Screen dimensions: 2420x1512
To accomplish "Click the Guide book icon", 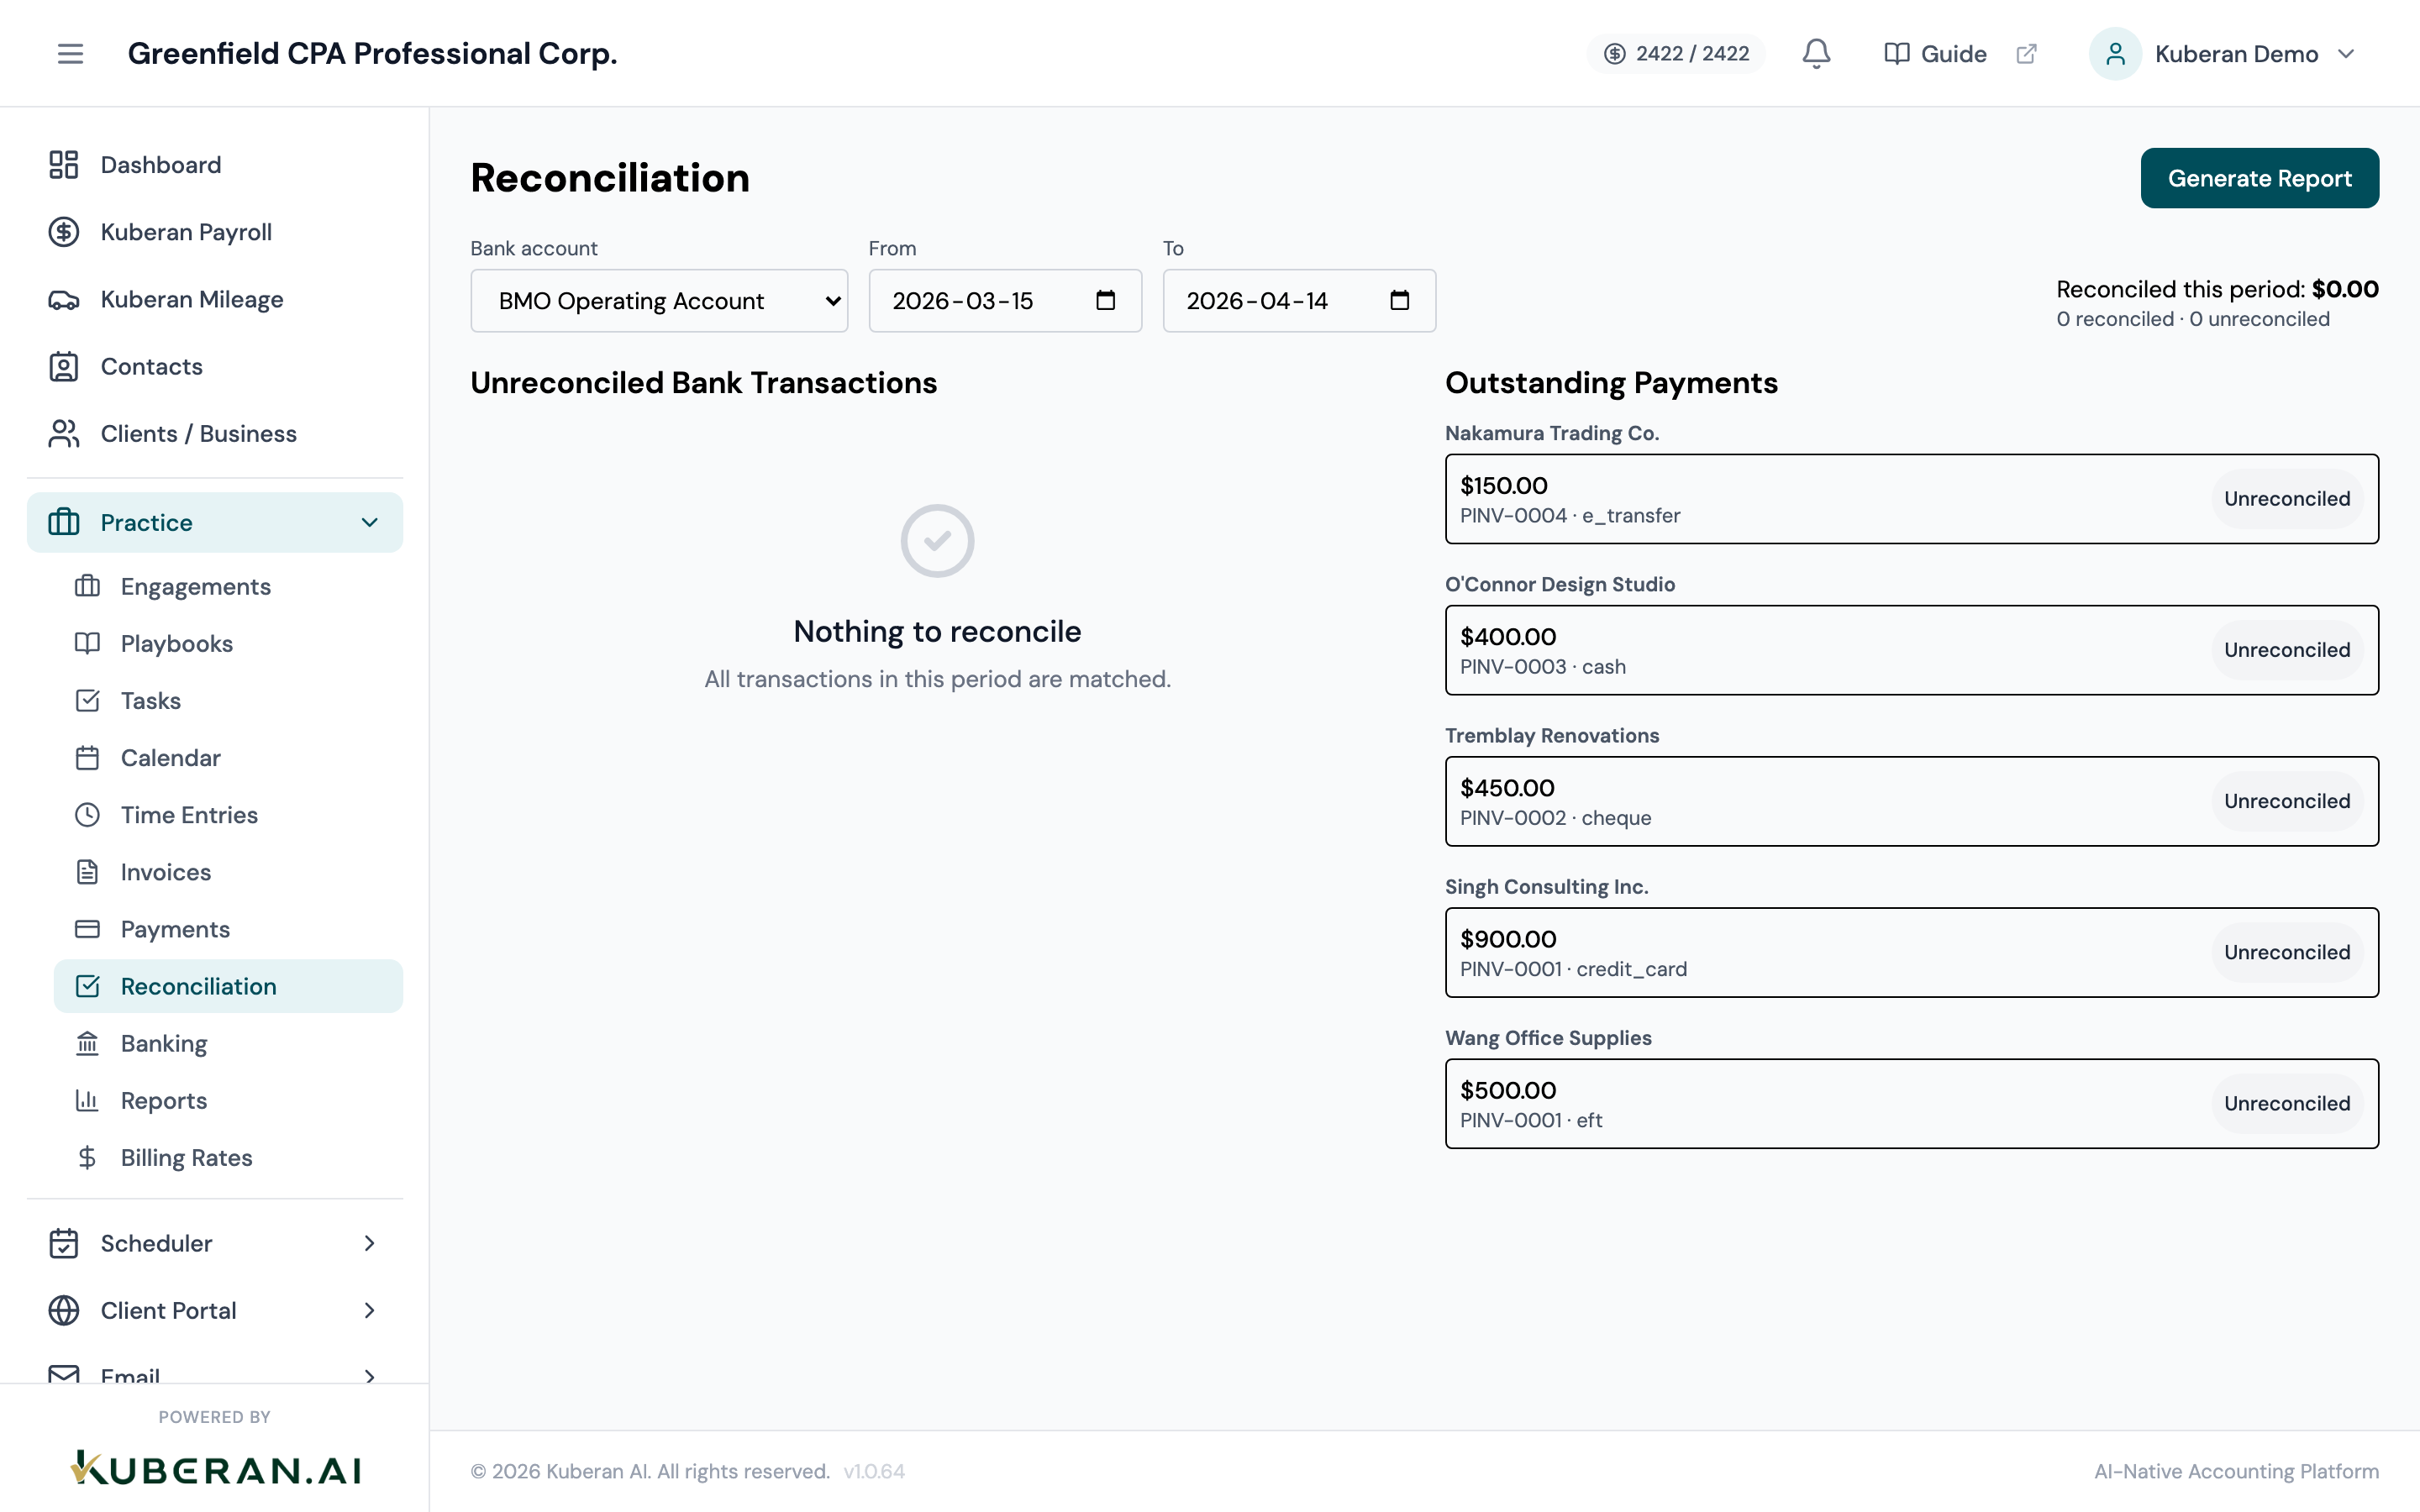I will [1896, 53].
